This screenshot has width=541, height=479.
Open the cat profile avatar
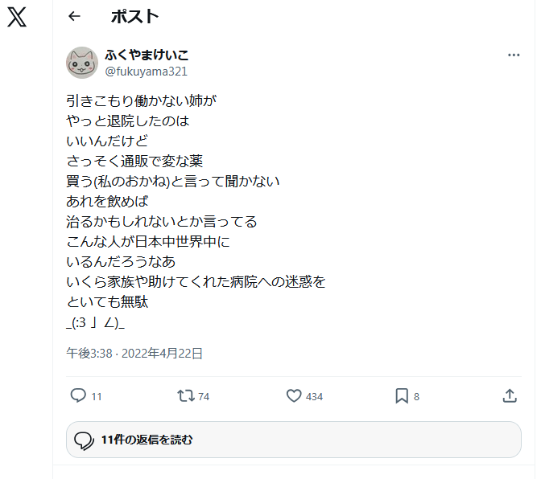82,63
